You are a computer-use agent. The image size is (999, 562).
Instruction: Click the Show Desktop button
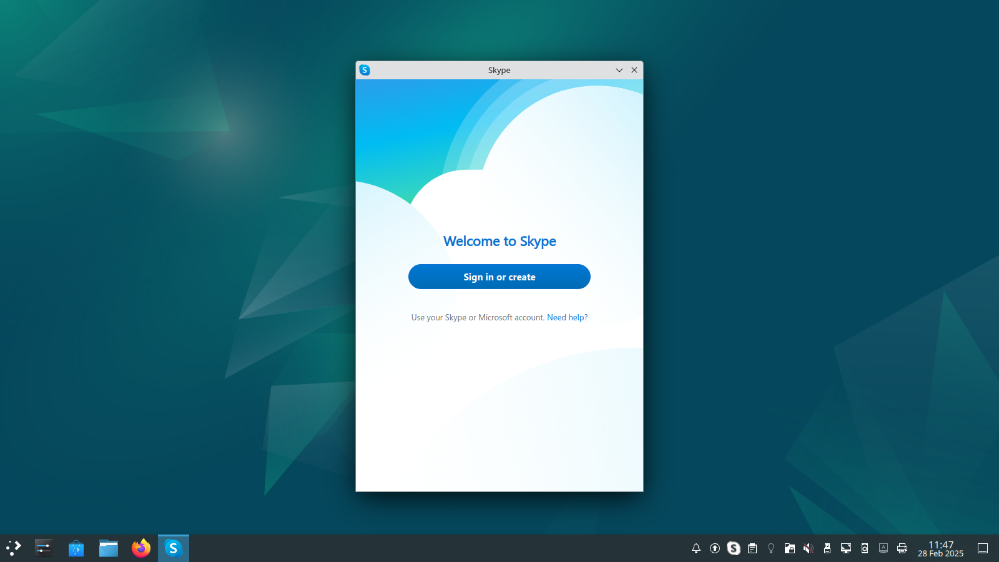point(983,548)
